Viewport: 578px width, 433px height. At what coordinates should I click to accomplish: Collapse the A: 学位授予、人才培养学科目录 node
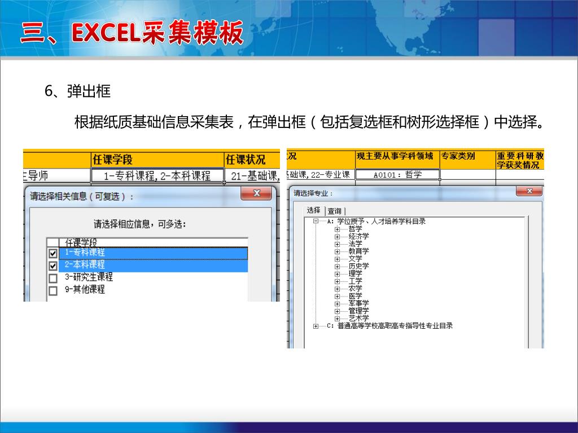pos(316,221)
